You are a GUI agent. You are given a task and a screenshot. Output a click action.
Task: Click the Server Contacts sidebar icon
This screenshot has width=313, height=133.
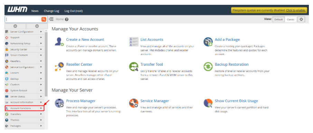point(7,55)
